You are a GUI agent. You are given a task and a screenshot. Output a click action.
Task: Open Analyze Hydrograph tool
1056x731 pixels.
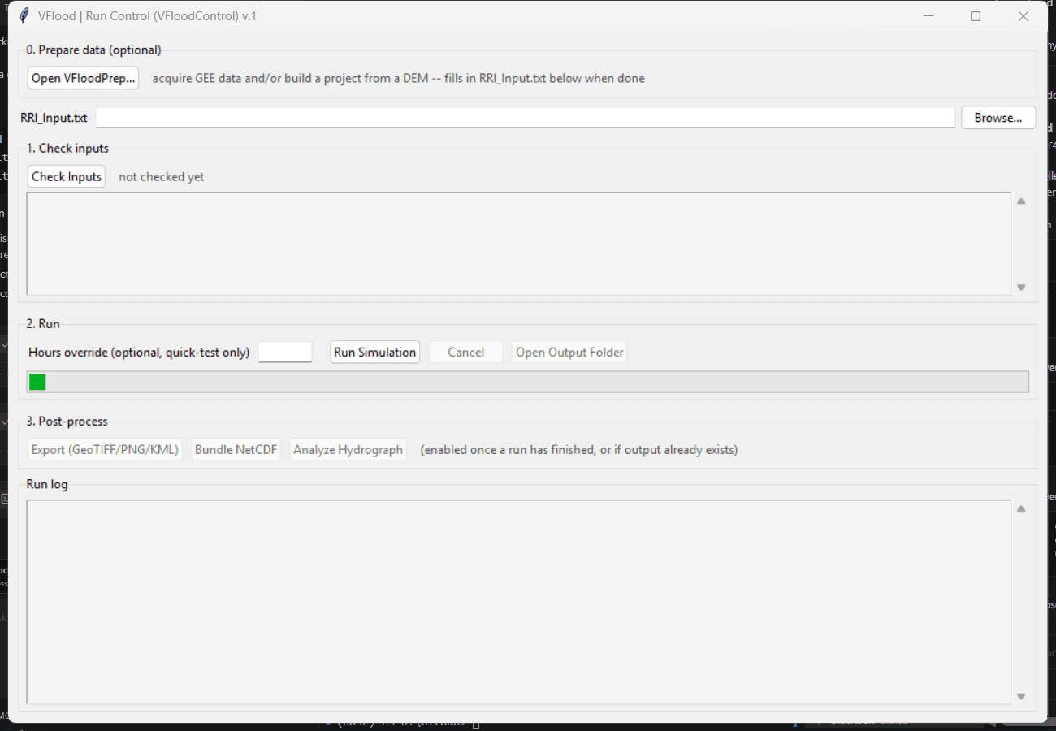348,450
